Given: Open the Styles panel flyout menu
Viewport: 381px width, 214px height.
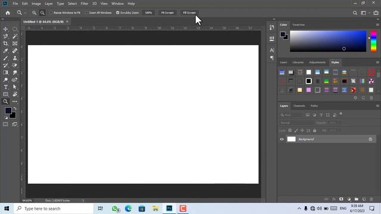Looking at the screenshot, I should tap(377, 62).
